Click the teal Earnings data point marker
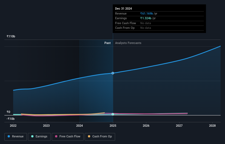 click(113, 114)
